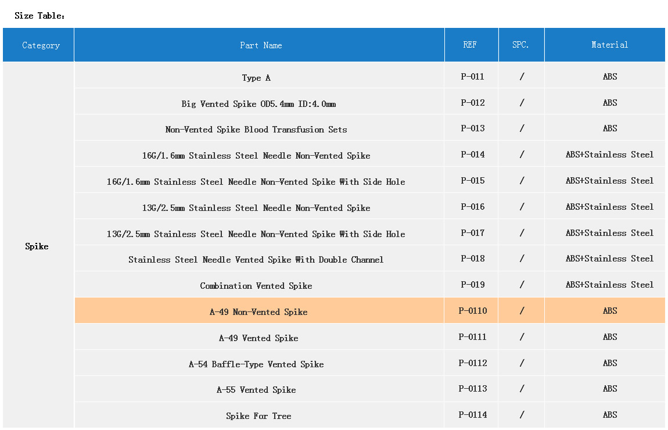The width and height of the screenshot is (668, 430).
Task: Click REF code P-0110
Action: (x=472, y=311)
